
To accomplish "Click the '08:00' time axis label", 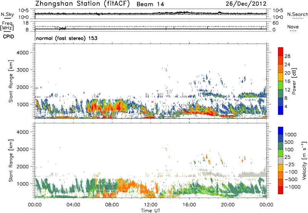I will (112, 205).
